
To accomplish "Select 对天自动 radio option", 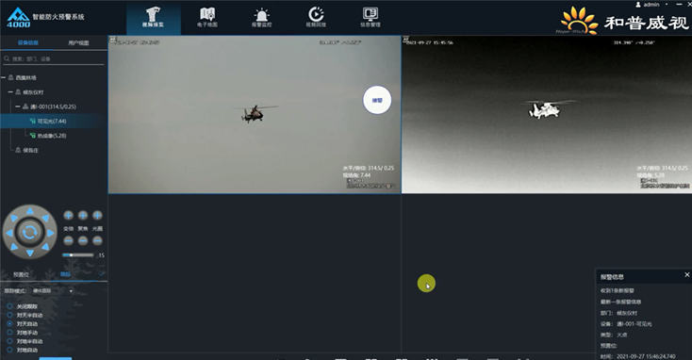I will tap(9, 323).
